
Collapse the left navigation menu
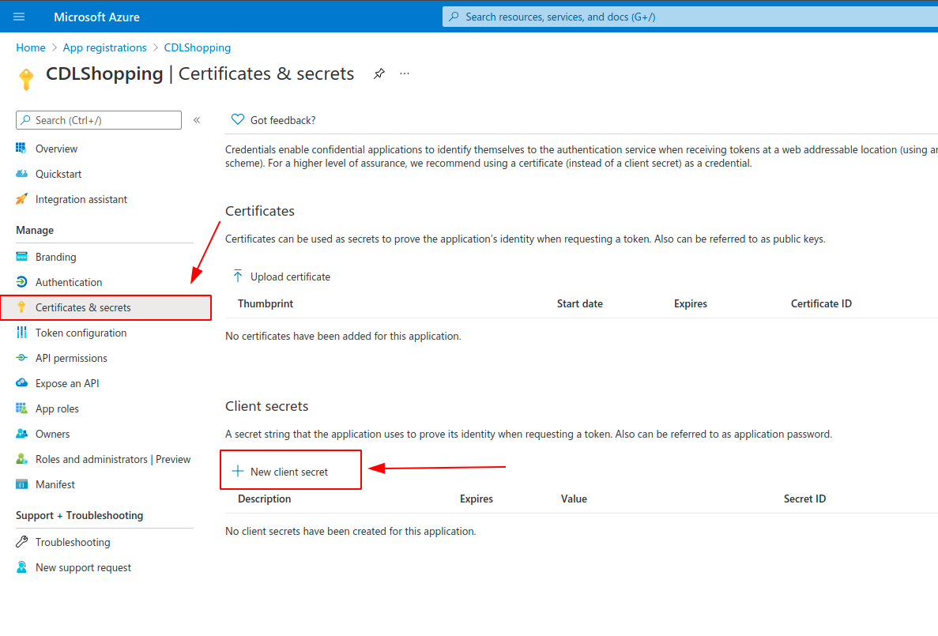point(197,120)
